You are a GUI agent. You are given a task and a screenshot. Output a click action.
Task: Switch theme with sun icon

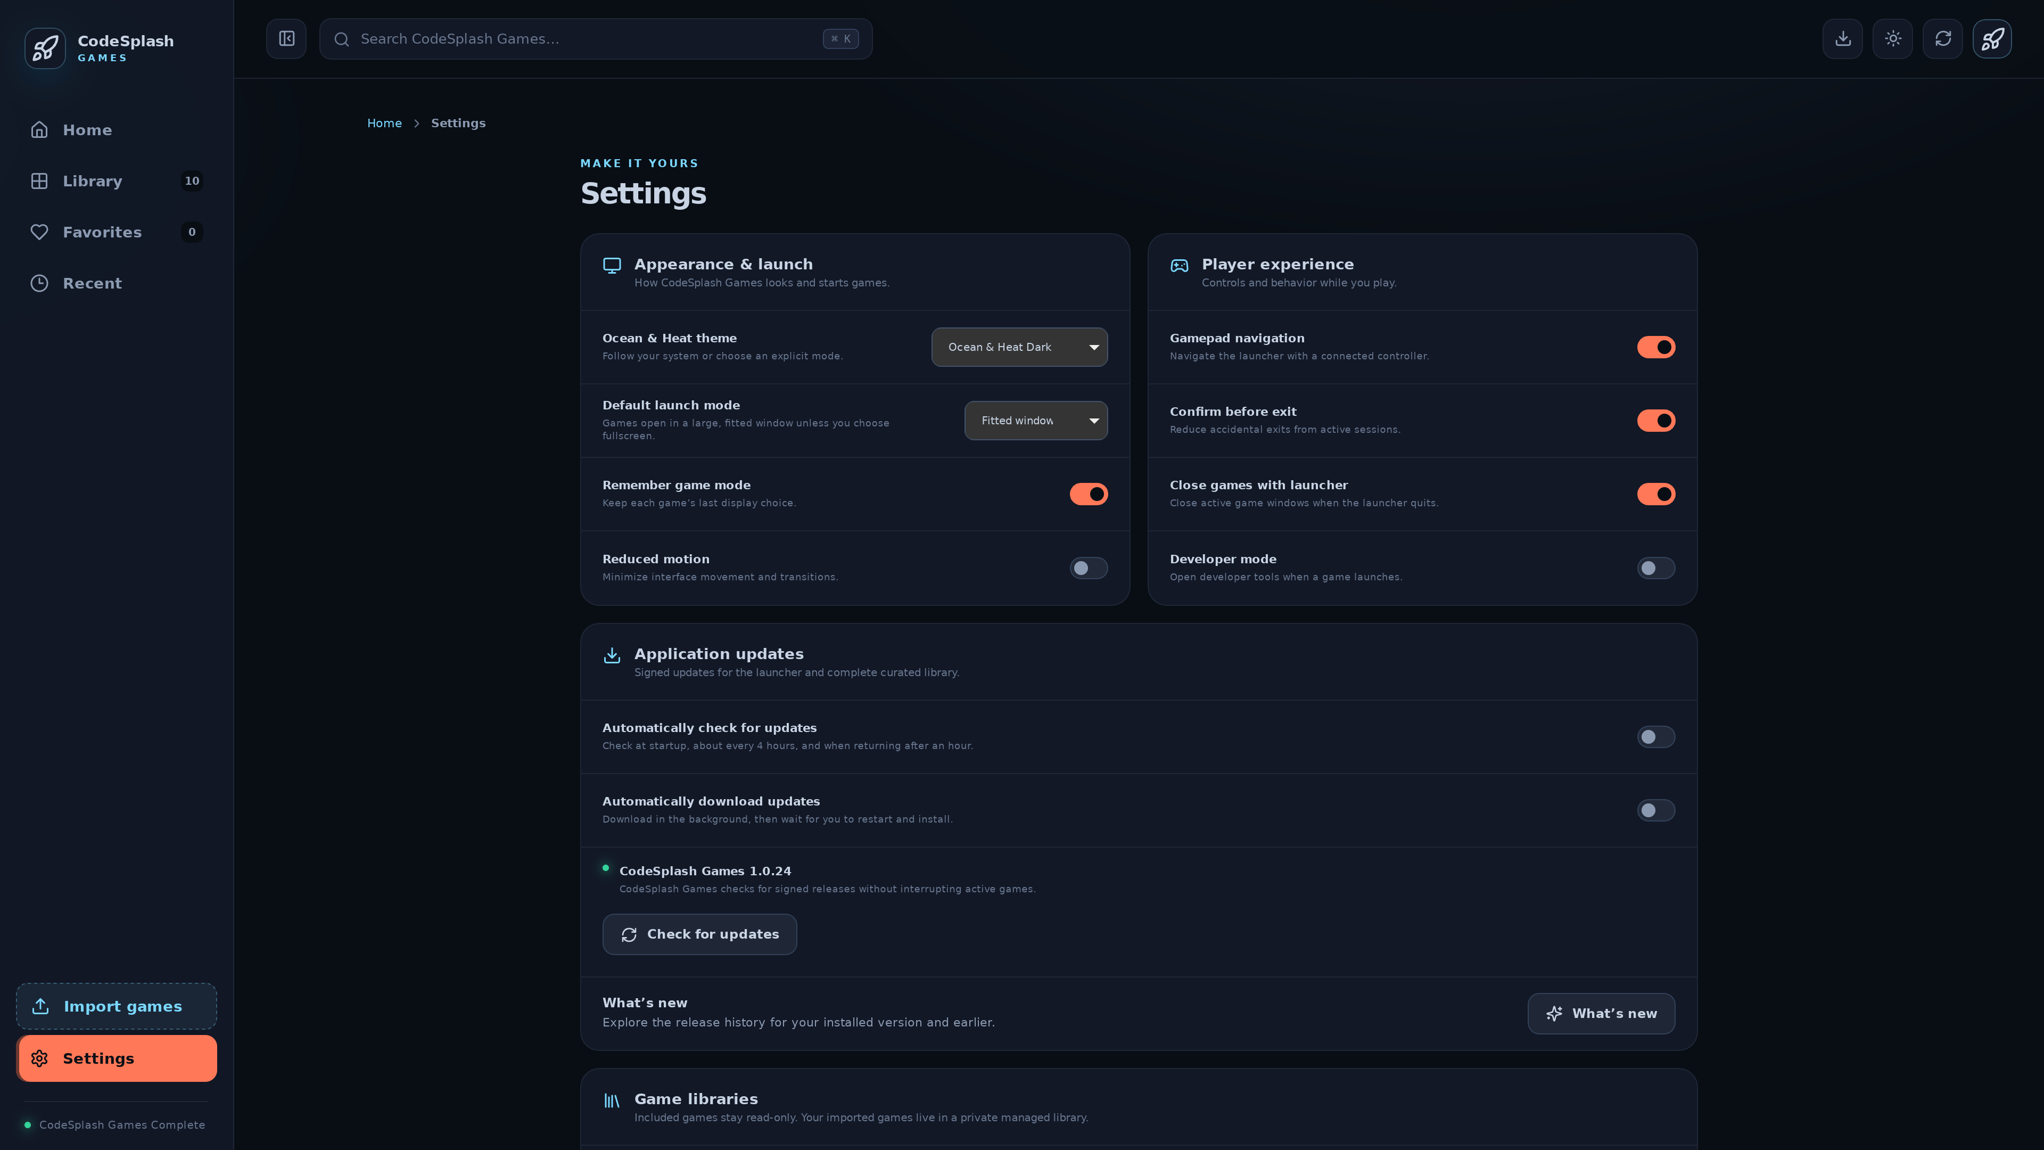(1892, 39)
